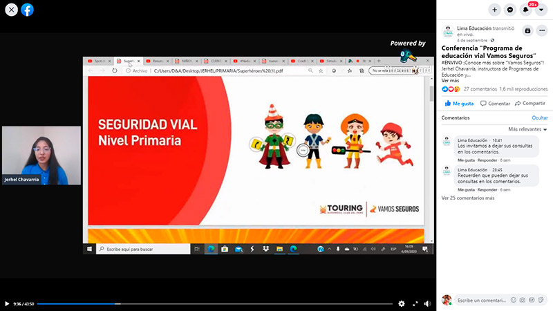Click Ver 25 comentarios más link
553x311 pixels.
click(x=468, y=198)
